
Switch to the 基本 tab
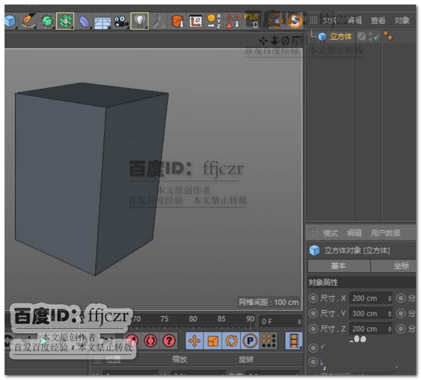point(339,266)
